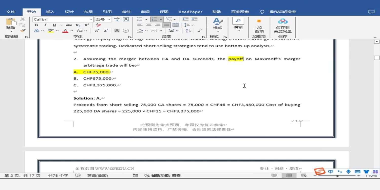Sort the selection with the A-Z sort icon
The width and height of the screenshot is (380, 190).
188,31
